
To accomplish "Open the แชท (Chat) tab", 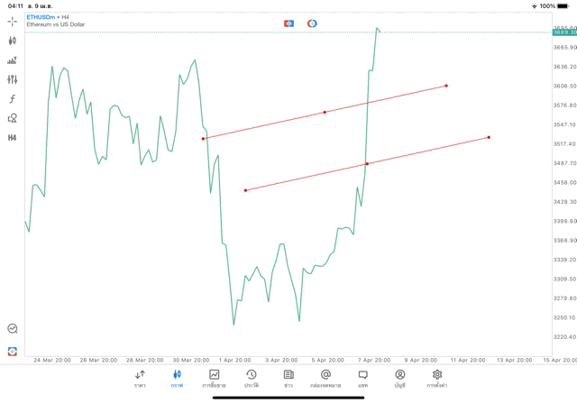I will coord(362,378).
